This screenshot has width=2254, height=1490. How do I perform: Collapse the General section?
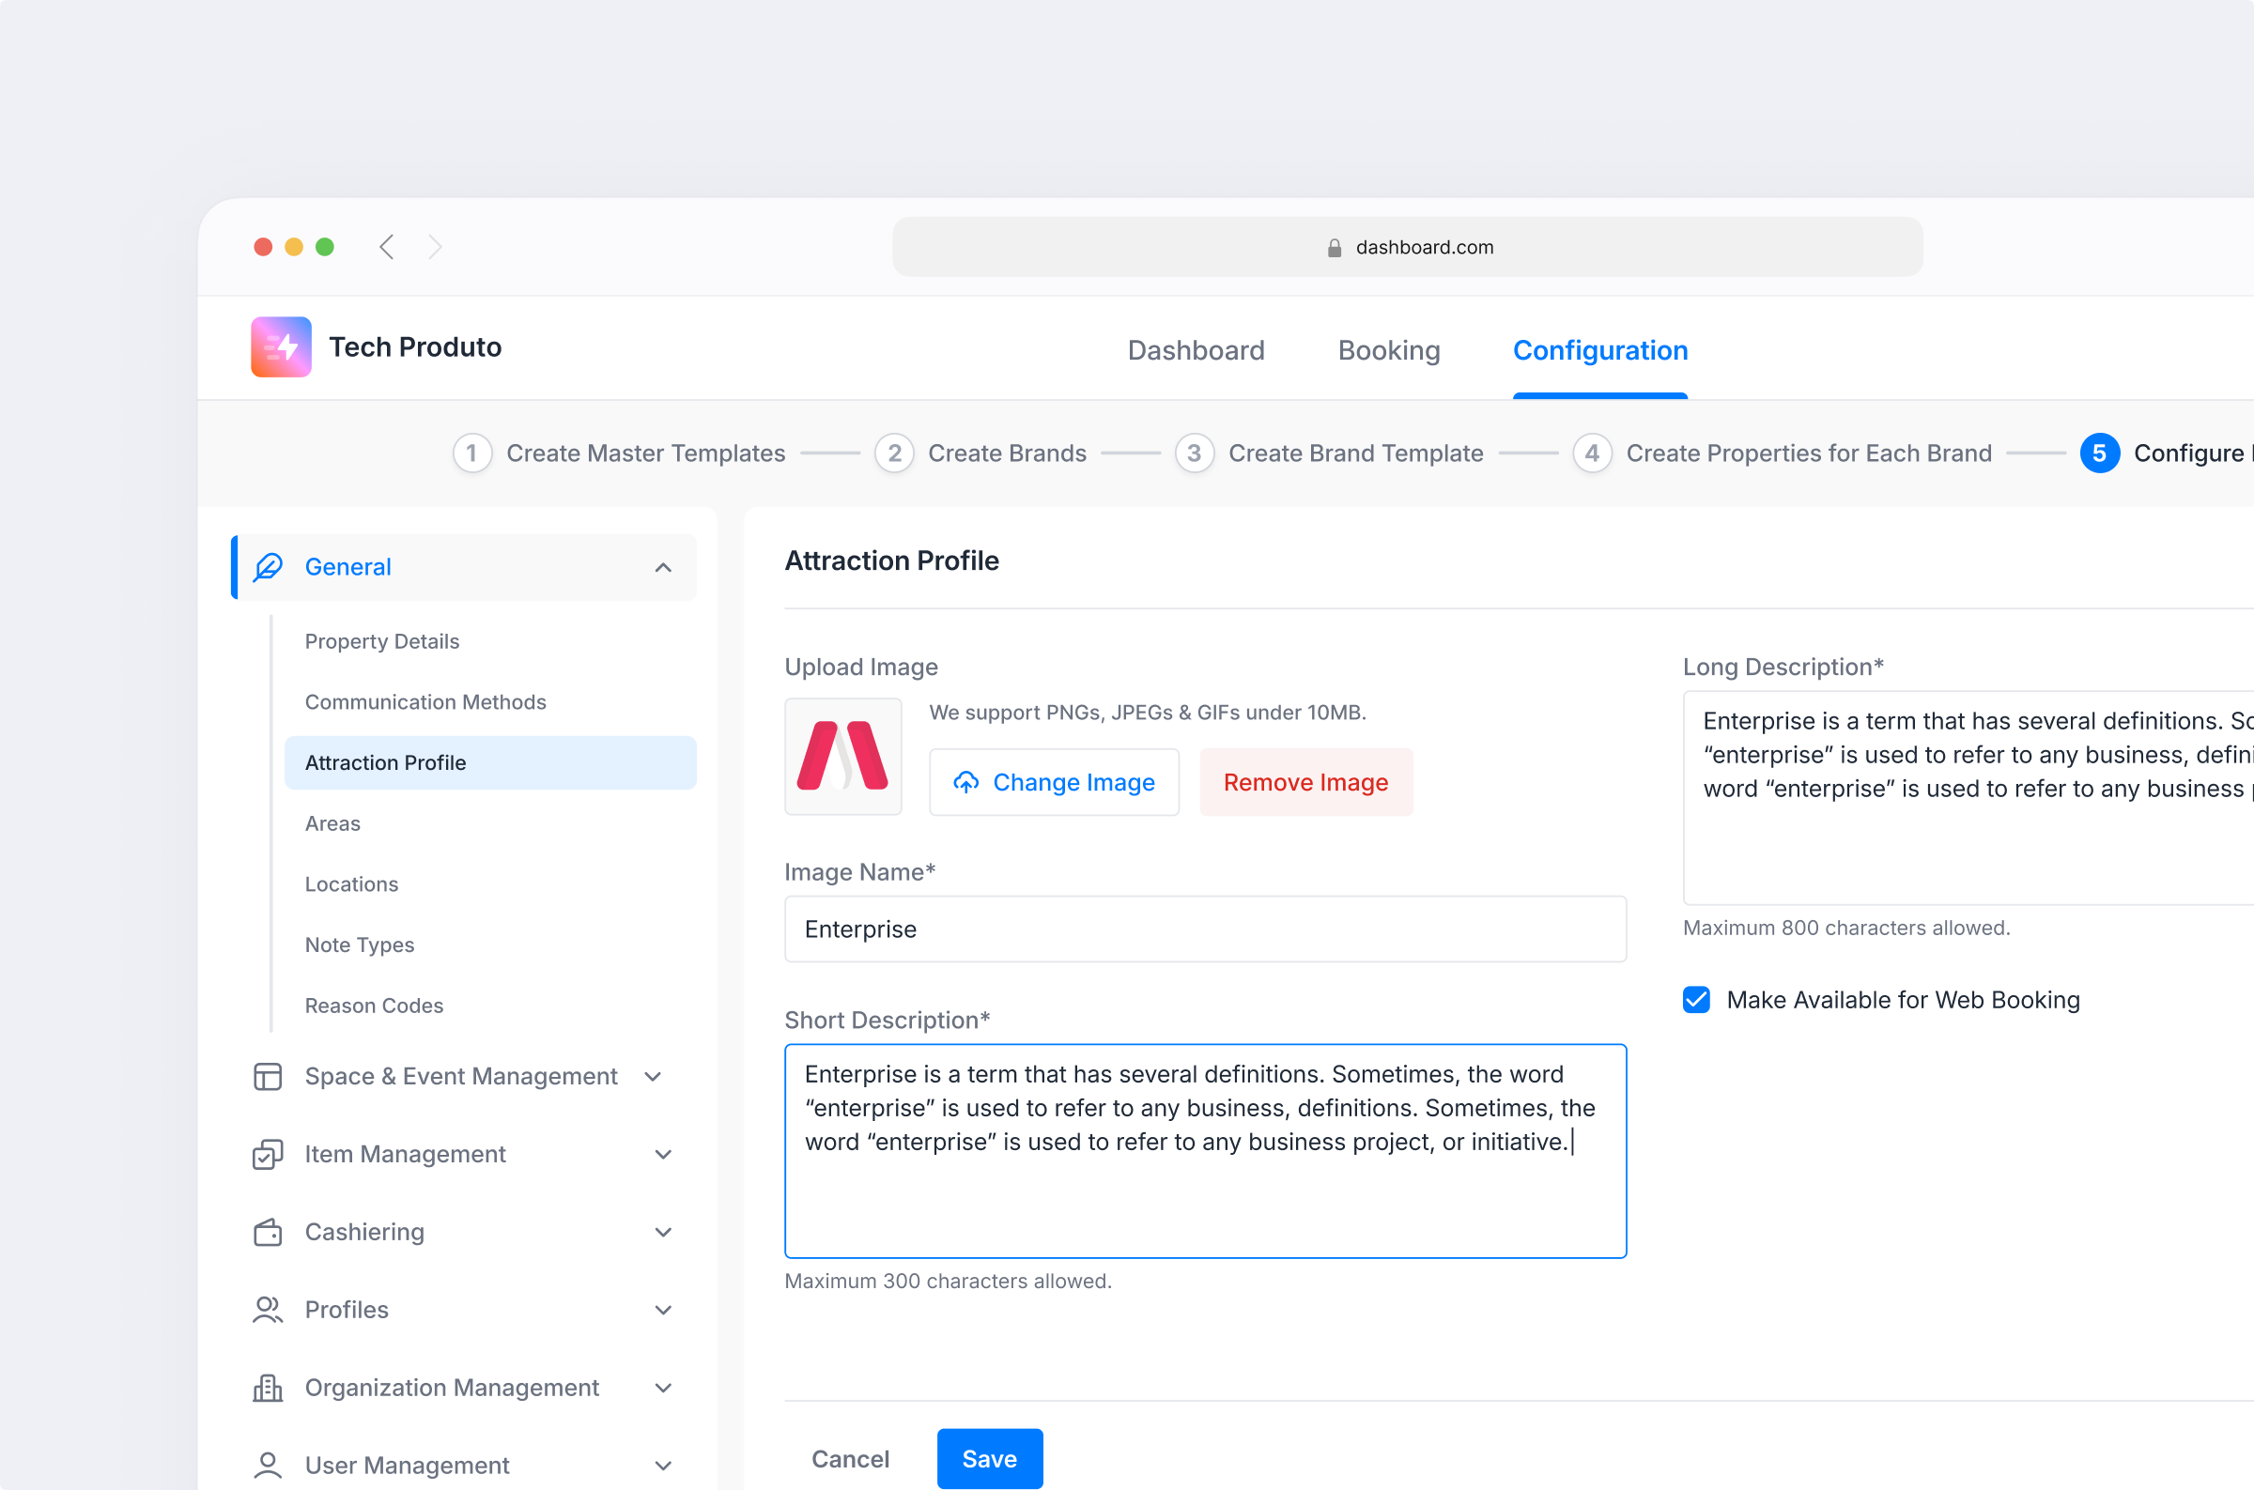663,566
